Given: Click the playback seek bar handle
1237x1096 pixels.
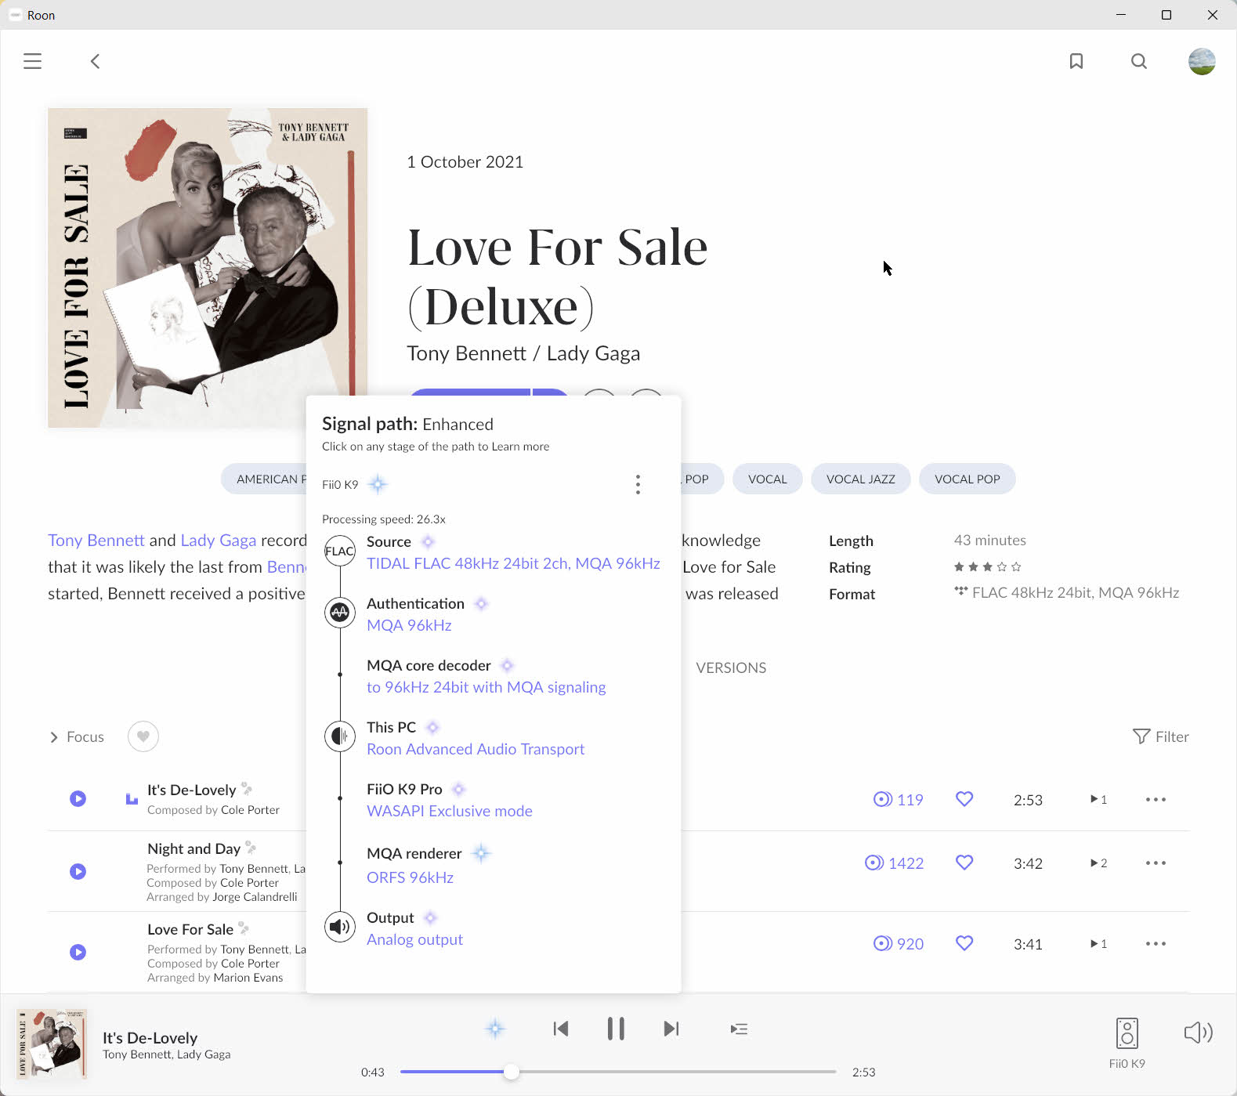Looking at the screenshot, I should click(x=511, y=1072).
